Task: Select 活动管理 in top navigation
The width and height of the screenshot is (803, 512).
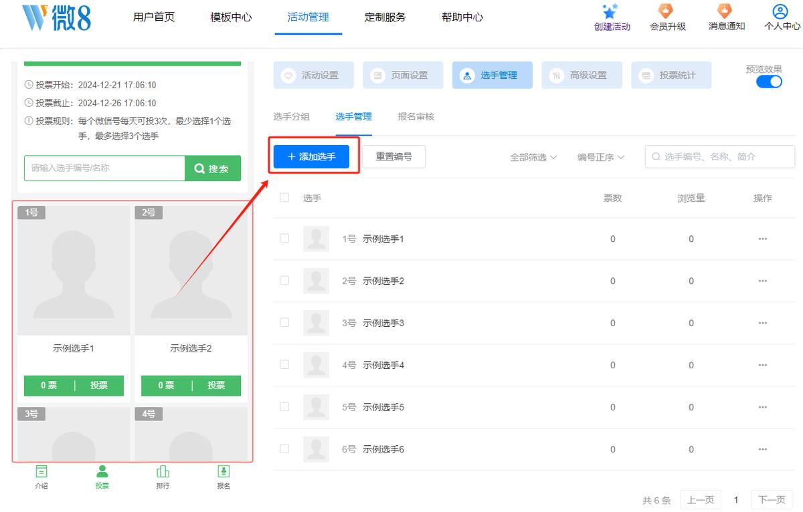Action: tap(308, 17)
